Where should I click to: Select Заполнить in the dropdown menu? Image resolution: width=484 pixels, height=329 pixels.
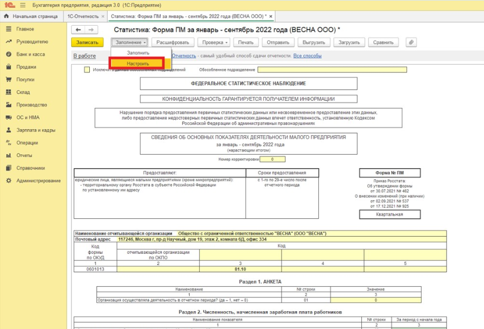tap(138, 53)
